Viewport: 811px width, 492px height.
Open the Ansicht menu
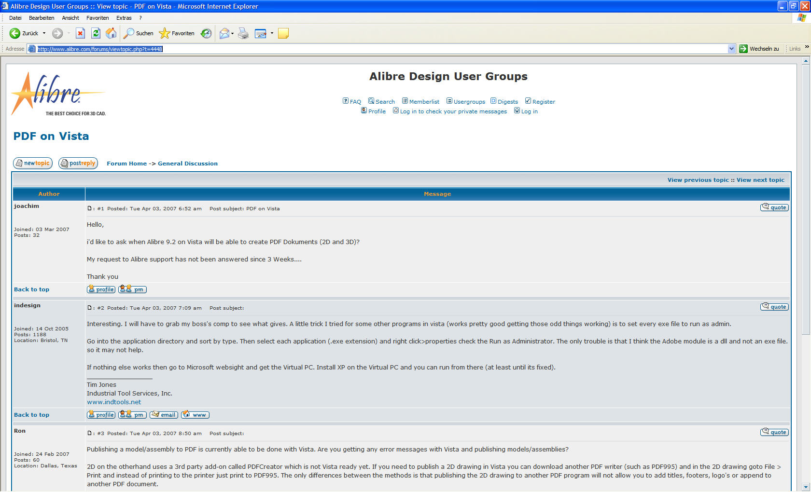pyautogui.click(x=70, y=18)
